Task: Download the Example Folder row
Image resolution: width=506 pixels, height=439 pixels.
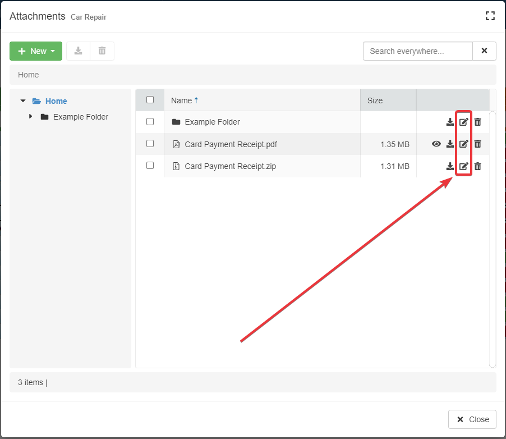Action: [450, 122]
